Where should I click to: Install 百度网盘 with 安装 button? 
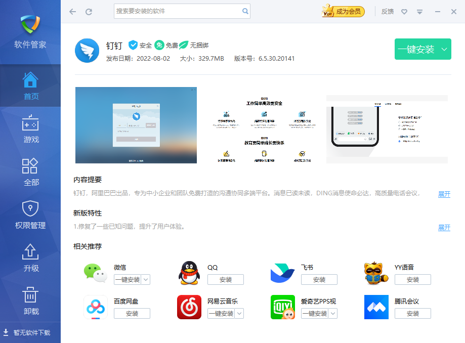132,313
